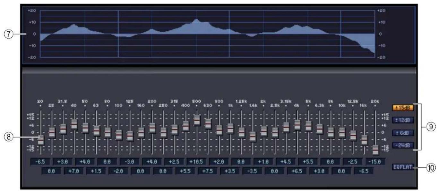Click the +1.0 gain value box
Image resolution: width=438 pixels, height=191 pixels.
pos(263,162)
